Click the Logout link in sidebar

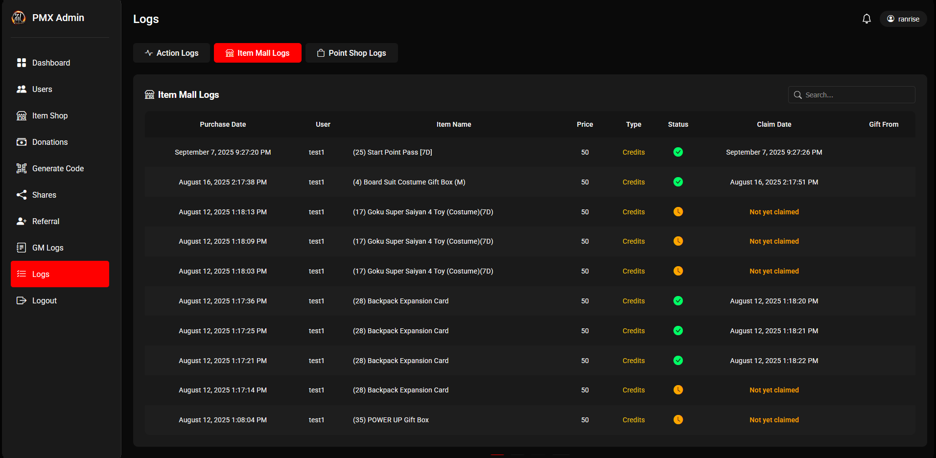coord(44,300)
